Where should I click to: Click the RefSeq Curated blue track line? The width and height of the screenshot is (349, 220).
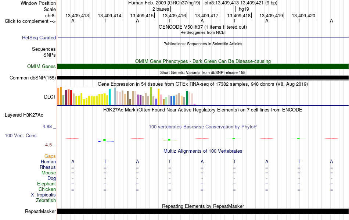point(203,38)
